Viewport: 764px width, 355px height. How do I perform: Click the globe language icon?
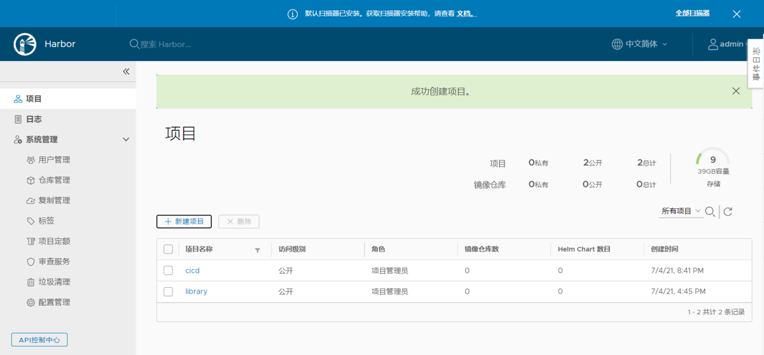click(x=617, y=44)
